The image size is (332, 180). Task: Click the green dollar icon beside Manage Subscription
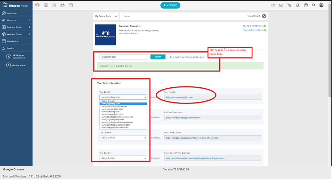coord(265,30)
